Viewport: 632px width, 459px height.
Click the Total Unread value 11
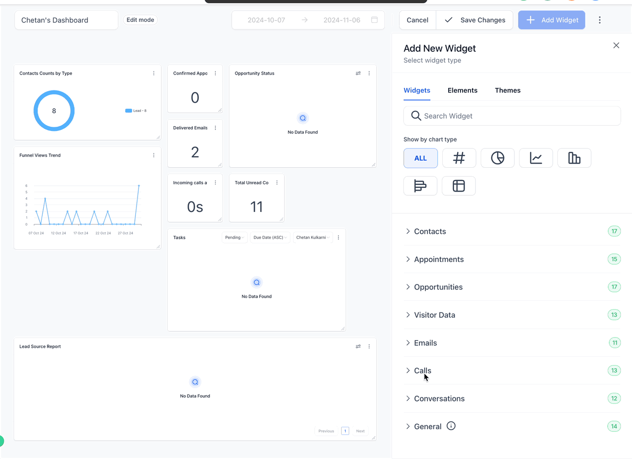point(256,207)
